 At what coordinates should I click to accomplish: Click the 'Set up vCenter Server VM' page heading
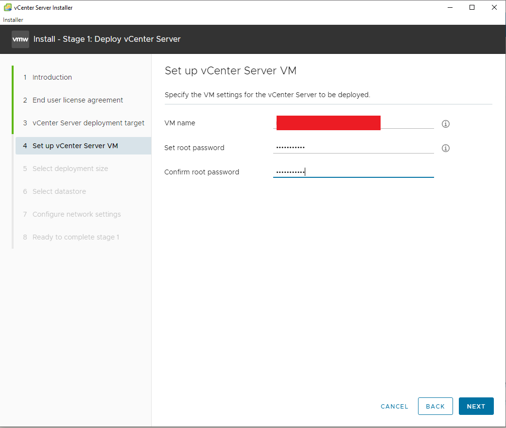(230, 70)
